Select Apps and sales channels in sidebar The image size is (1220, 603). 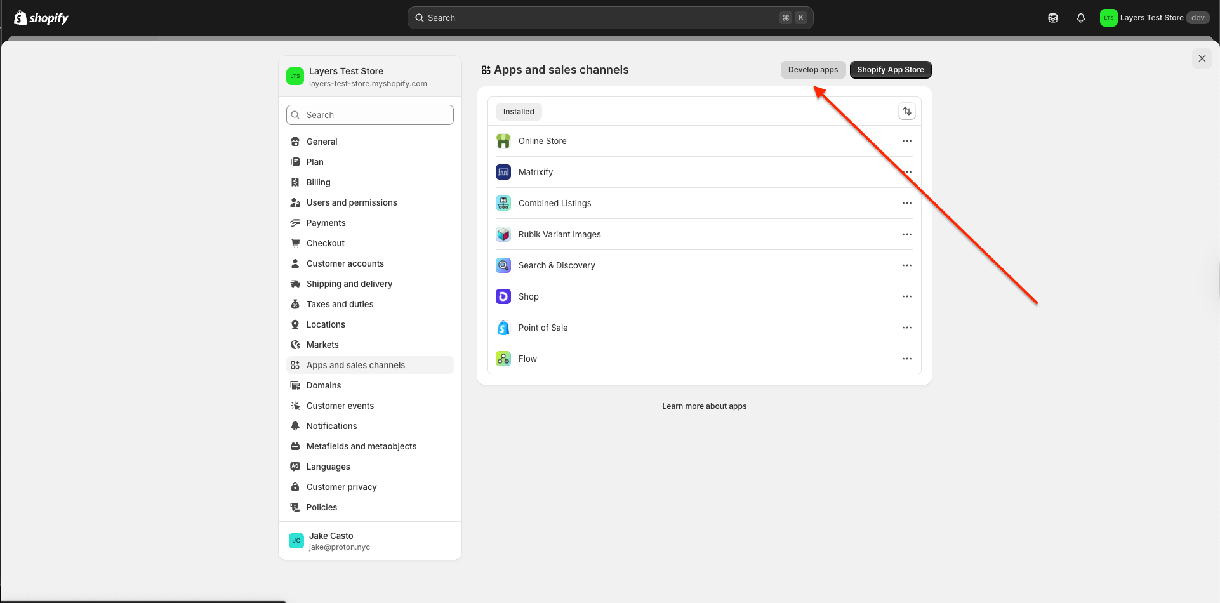pyautogui.click(x=370, y=365)
